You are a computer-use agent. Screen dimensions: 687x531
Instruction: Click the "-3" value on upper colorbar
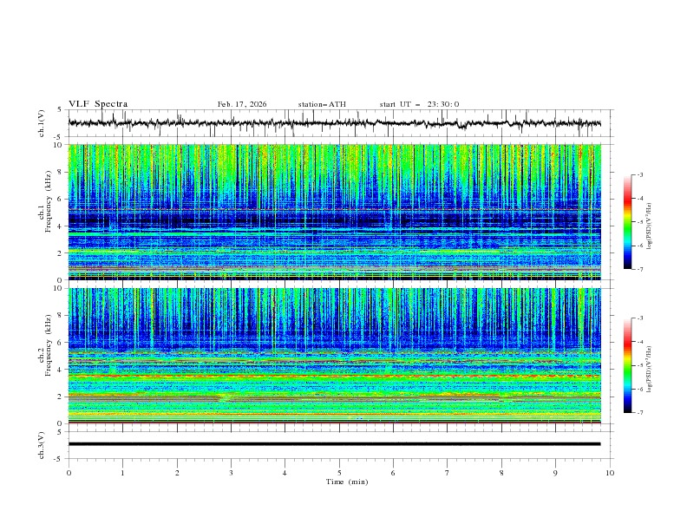tap(639, 174)
